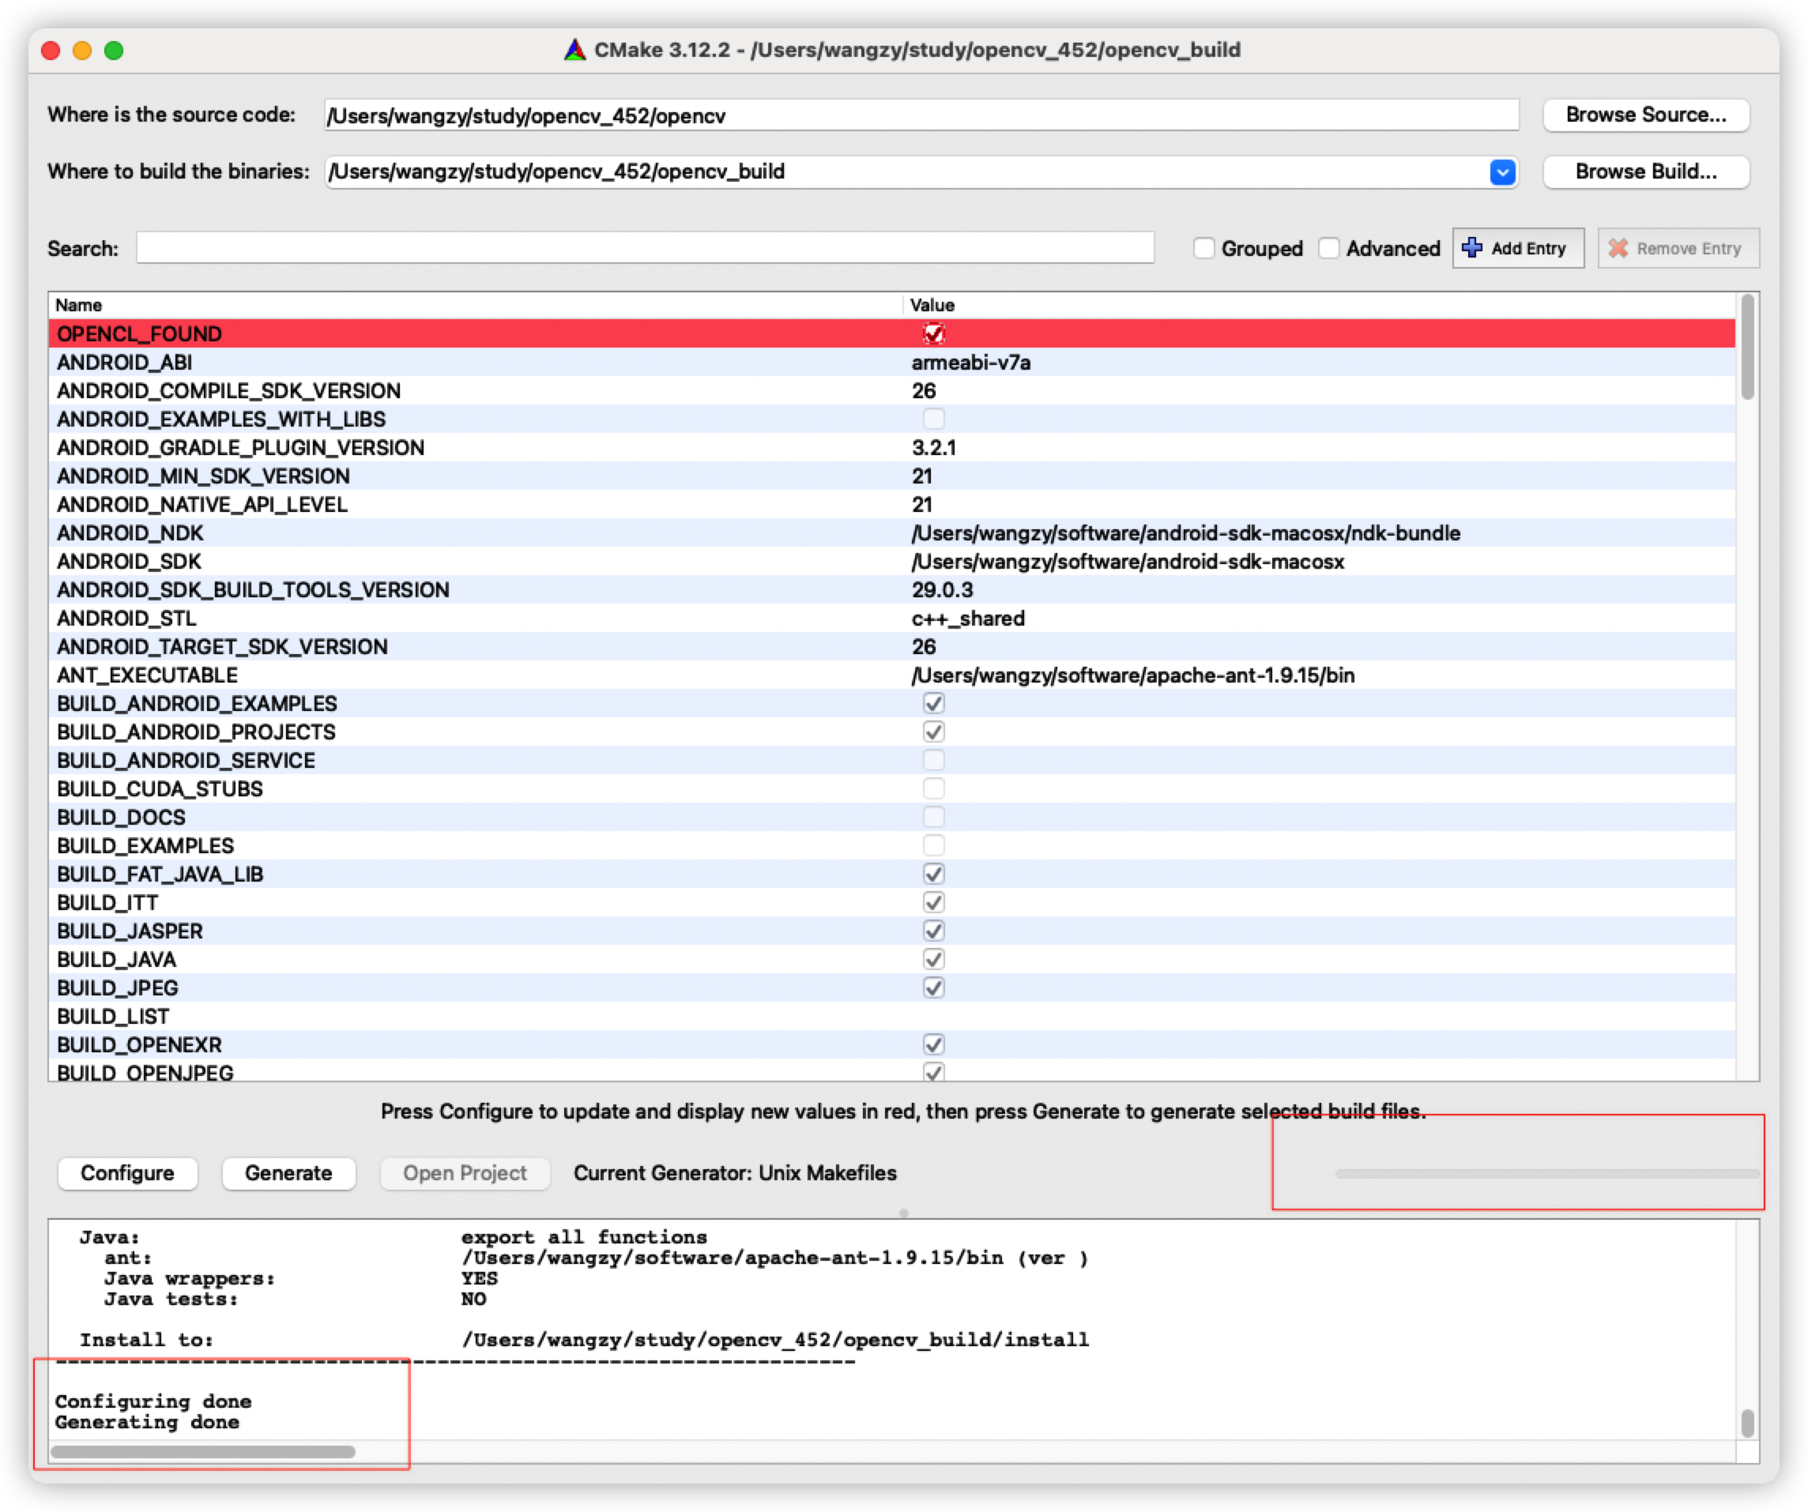Disable BUILD_JAVA option checkbox

[933, 959]
